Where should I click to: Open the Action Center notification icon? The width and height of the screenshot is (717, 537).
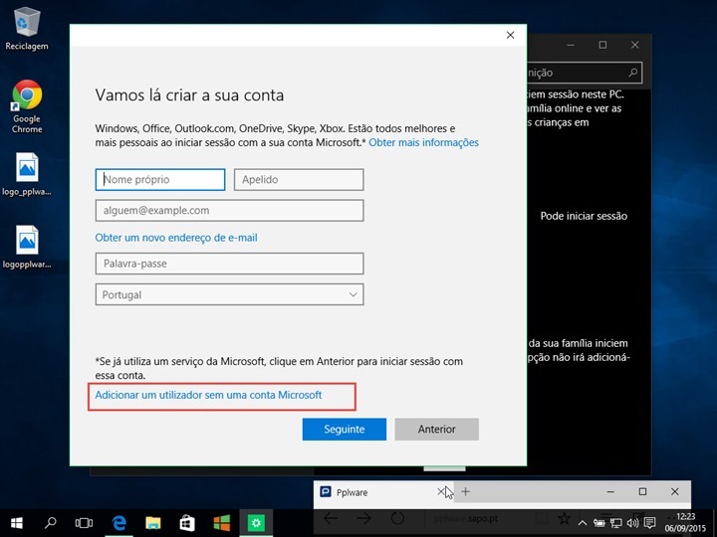649,523
